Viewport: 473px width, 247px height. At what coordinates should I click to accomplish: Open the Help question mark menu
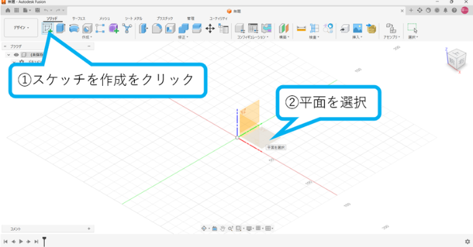tap(454, 10)
